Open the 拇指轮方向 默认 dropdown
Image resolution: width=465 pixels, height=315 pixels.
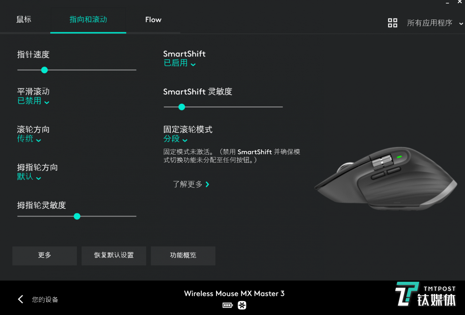29,177
